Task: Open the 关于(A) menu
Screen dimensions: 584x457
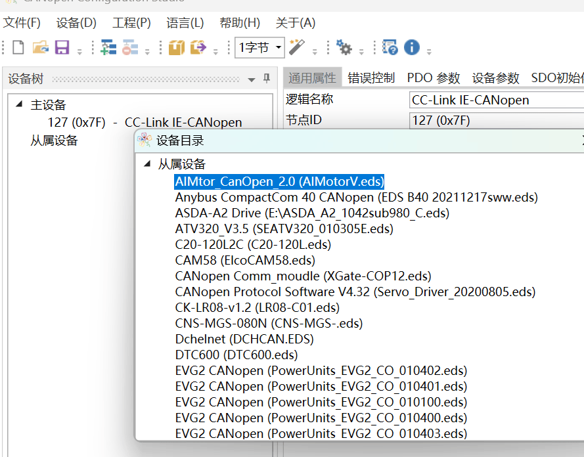Action: (x=296, y=23)
